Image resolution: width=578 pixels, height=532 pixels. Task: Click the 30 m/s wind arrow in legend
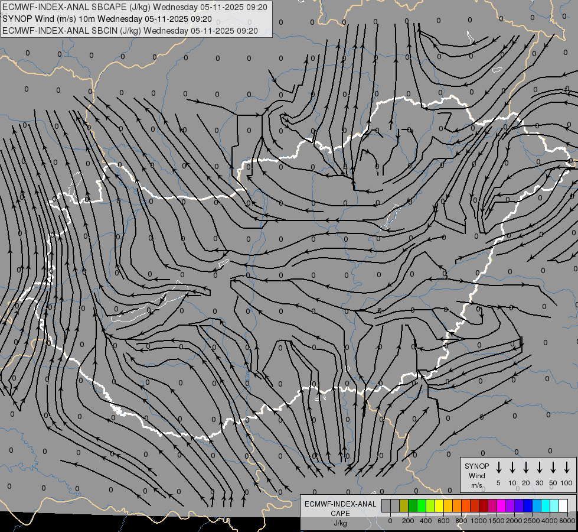click(x=540, y=468)
